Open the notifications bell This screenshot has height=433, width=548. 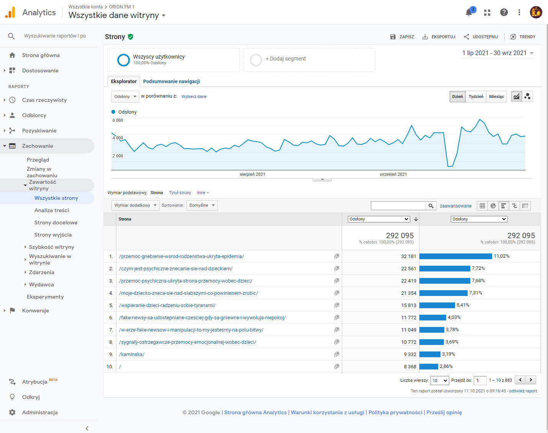pyautogui.click(x=469, y=13)
